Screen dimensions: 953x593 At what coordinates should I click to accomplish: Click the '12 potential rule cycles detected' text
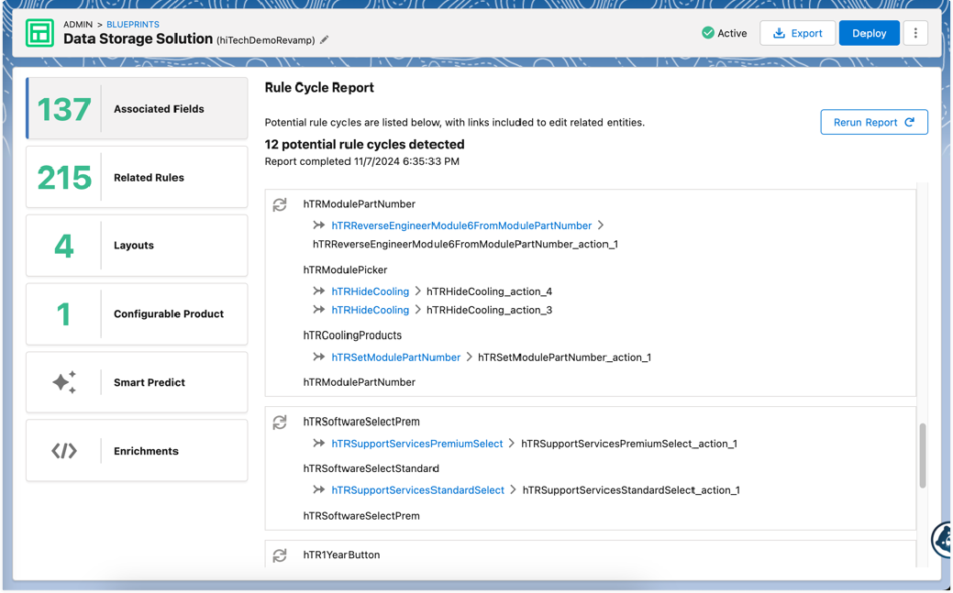click(x=365, y=144)
